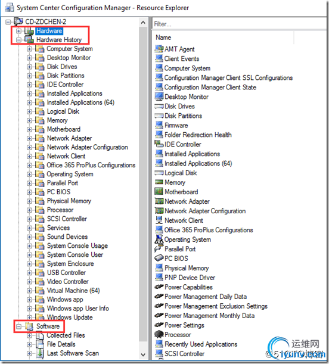Expand the Memory history node
The image size is (329, 364).
pos(29,120)
